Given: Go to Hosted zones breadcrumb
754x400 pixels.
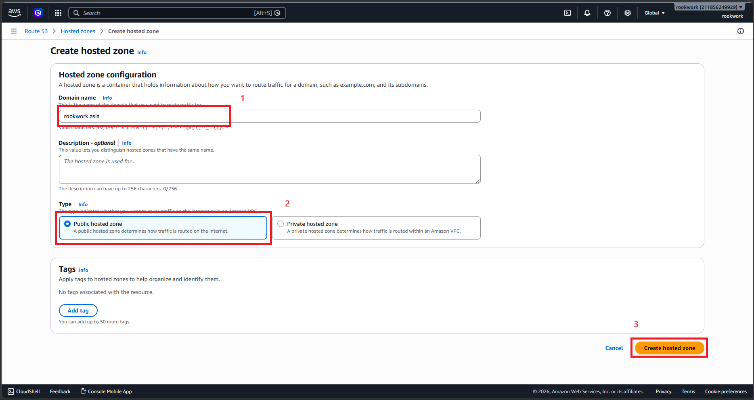Looking at the screenshot, I should (x=78, y=31).
